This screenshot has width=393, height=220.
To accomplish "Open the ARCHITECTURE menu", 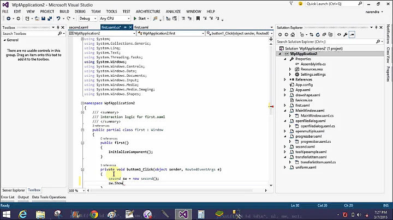I will point(148,11).
